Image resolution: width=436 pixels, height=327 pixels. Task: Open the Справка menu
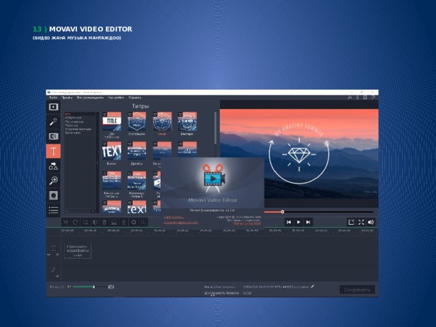point(135,97)
